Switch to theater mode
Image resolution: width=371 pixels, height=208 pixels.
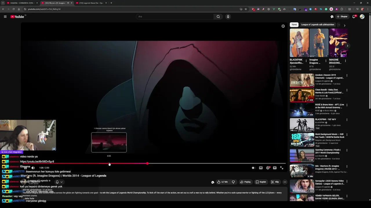tap(275, 168)
